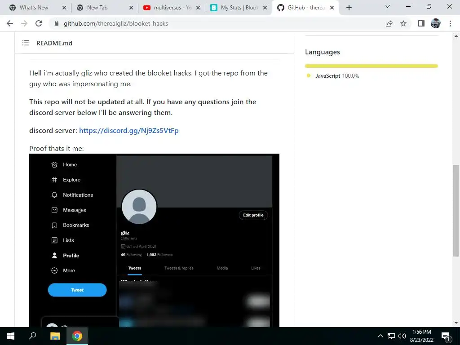The height and width of the screenshot is (345, 460).
Task: Select the GitHub therealgliz tab
Action: pyautogui.click(x=306, y=8)
